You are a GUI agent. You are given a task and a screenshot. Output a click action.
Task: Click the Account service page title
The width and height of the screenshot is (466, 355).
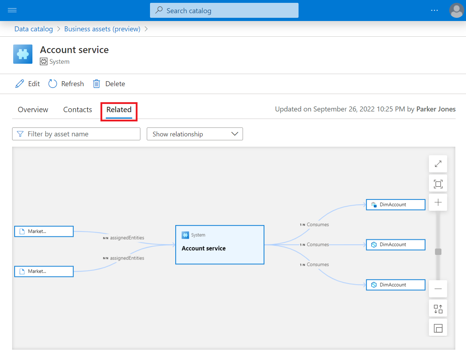click(74, 50)
